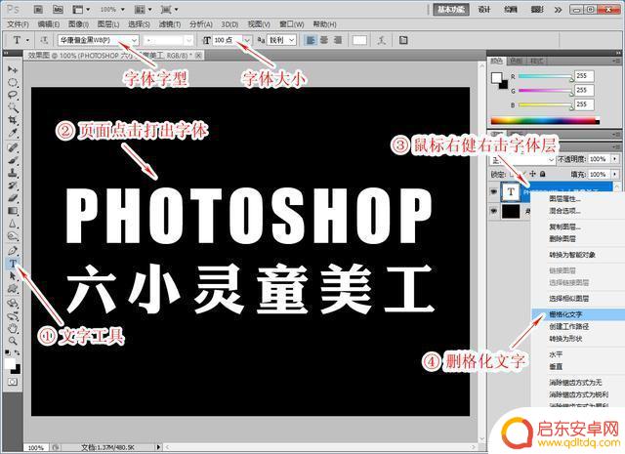625x454 pixels.
Task: Select the Clone Stamp tool
Action: tap(13, 173)
